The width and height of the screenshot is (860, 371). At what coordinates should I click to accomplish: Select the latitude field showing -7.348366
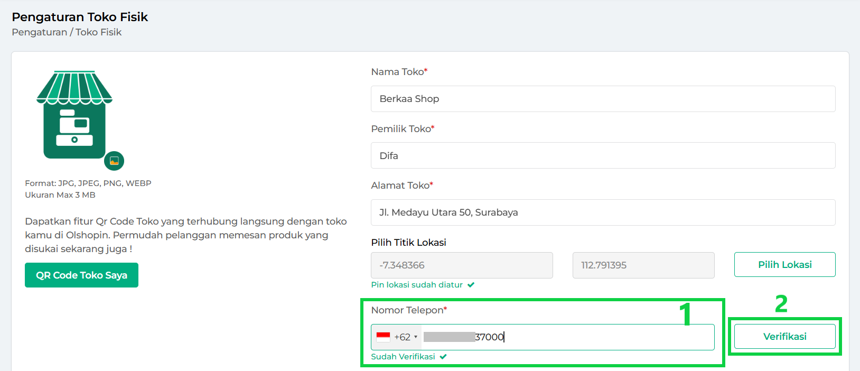click(x=462, y=265)
